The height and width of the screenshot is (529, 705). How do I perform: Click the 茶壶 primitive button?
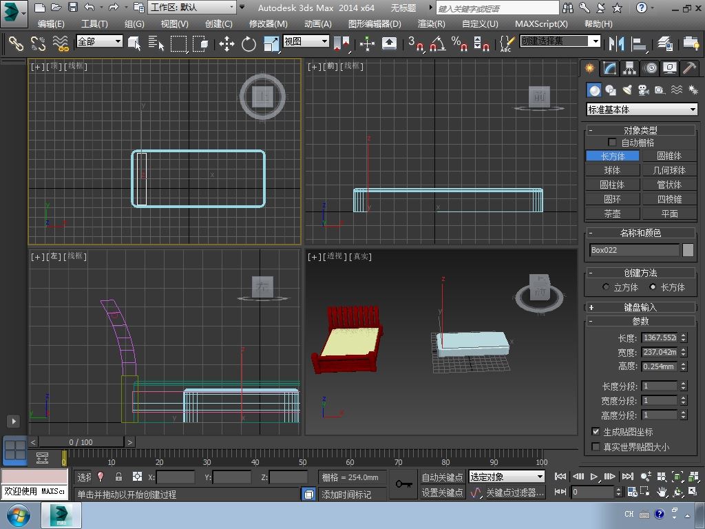[x=612, y=214]
